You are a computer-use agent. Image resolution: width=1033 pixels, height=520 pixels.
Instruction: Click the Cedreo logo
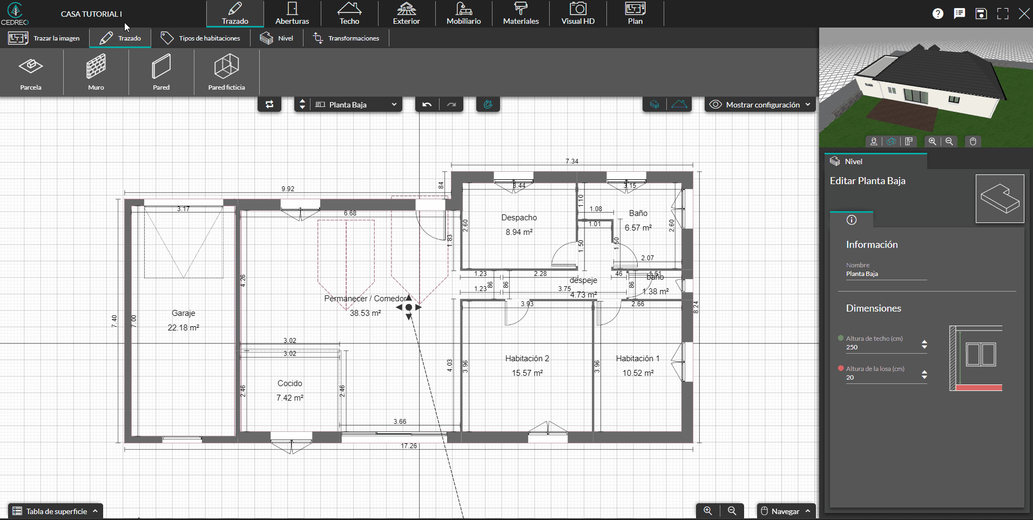[15, 13]
